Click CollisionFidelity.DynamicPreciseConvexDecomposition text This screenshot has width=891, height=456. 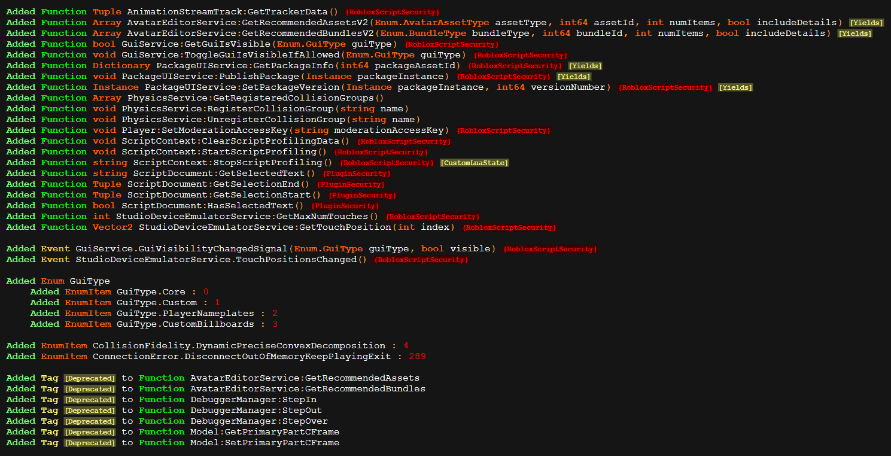(239, 345)
